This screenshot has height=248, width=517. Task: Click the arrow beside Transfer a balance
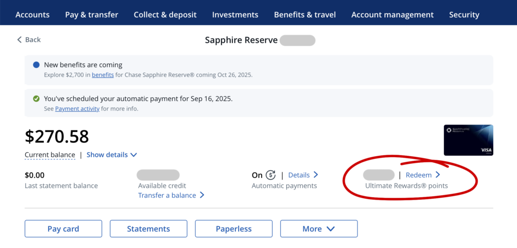click(202, 195)
